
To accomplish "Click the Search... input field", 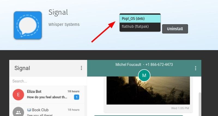I will coord(48,81).
